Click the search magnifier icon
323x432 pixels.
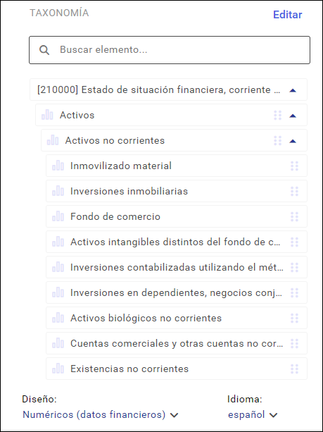[44, 50]
